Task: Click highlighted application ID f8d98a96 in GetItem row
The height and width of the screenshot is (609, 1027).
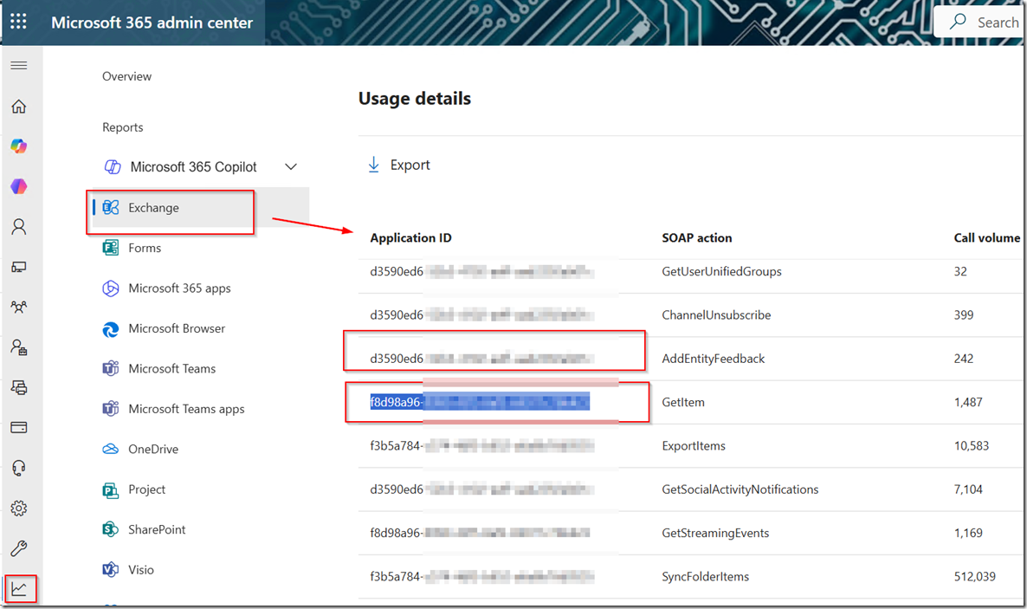Action: pos(480,402)
